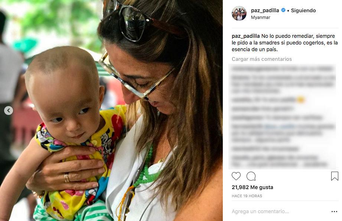The height and width of the screenshot is (221, 342).
Task: Toggle the Siguiendo follow status
Action: [x=303, y=10]
